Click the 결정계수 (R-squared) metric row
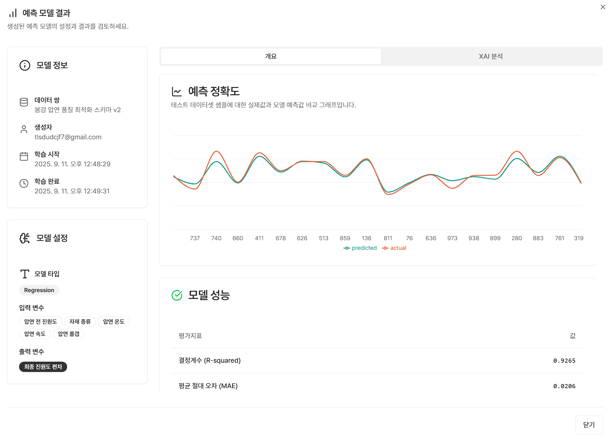Screen dimensions: 611x443 377,360
